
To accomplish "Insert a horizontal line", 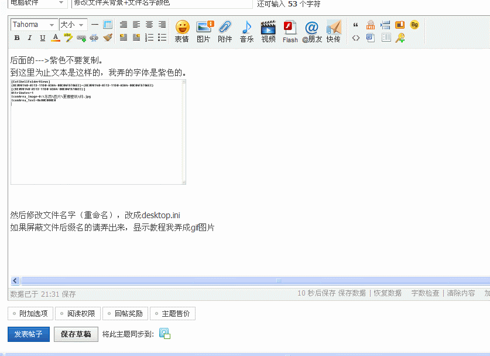I will [x=95, y=25].
